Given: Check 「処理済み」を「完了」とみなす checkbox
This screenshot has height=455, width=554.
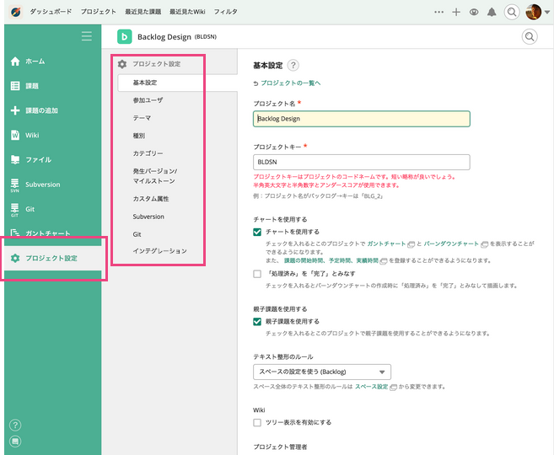Looking at the screenshot, I should (257, 274).
